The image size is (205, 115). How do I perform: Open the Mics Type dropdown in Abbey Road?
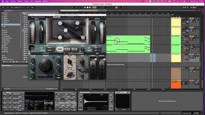coord(50,48)
